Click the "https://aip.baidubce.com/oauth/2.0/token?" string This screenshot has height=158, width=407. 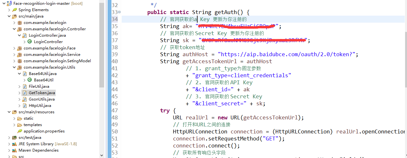tap(286, 54)
